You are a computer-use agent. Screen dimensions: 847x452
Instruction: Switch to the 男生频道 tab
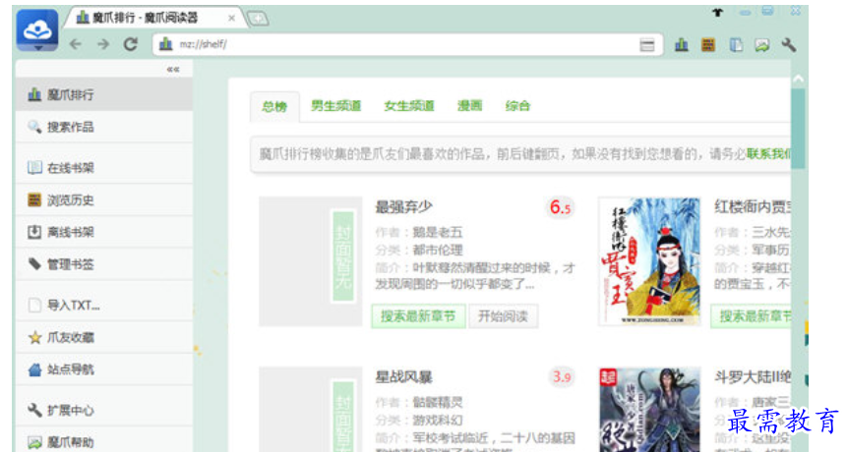336,106
